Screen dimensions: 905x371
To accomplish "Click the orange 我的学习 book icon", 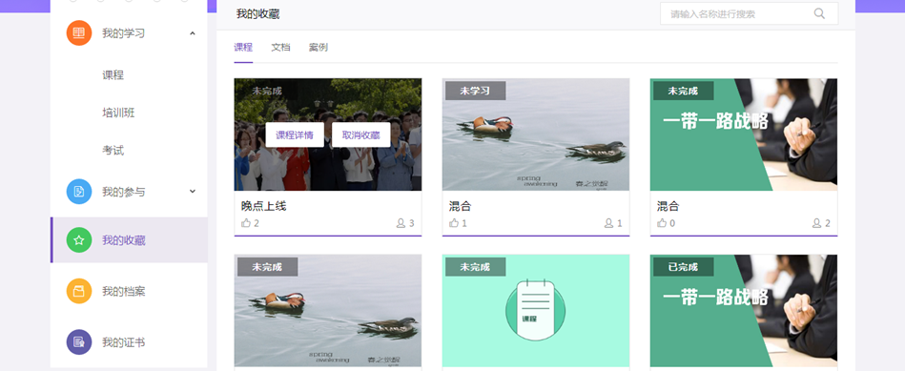I will tap(79, 32).
